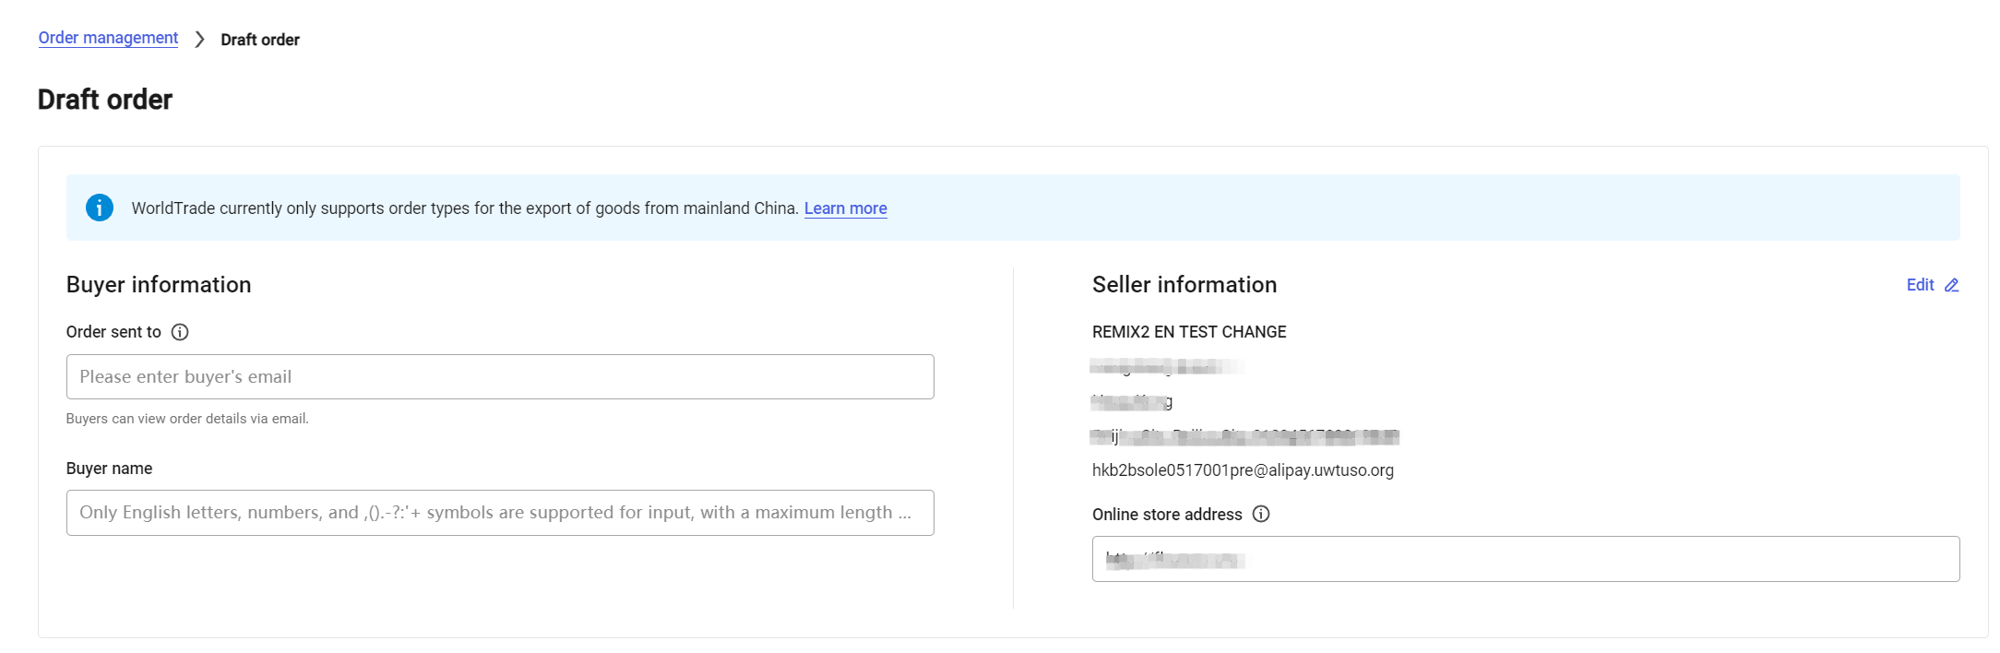Focus the buyer's email input field
This screenshot has height=653, width=2000.
coord(499,376)
